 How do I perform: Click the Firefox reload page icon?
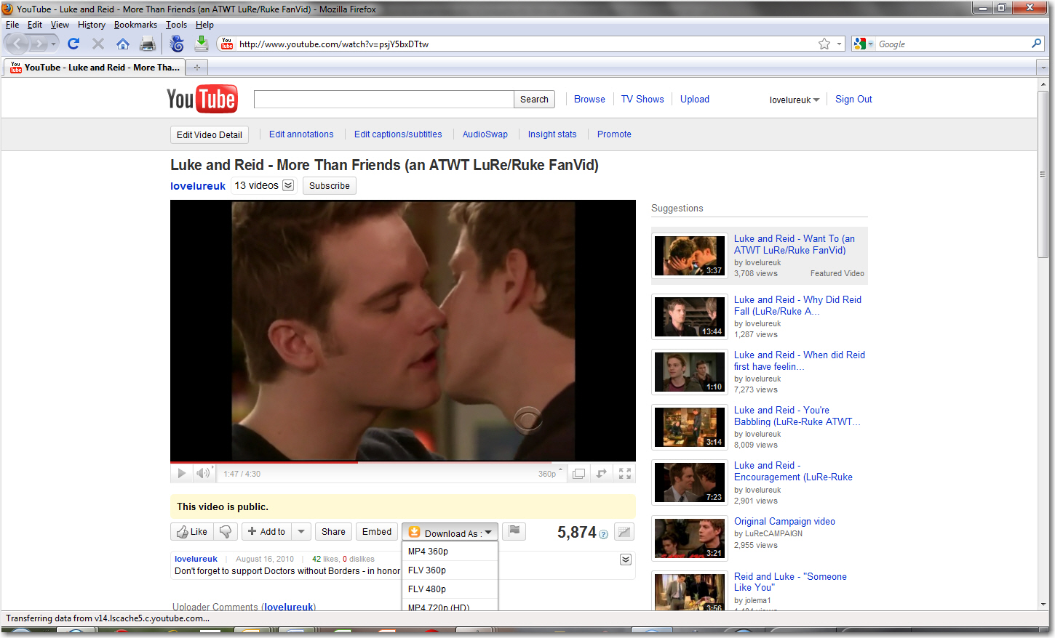click(x=73, y=44)
